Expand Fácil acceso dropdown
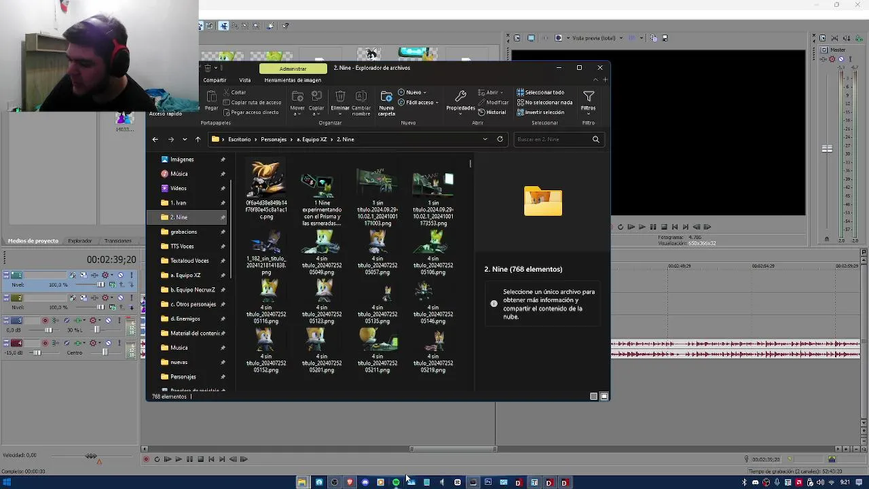The width and height of the screenshot is (869, 489). pyautogui.click(x=418, y=103)
